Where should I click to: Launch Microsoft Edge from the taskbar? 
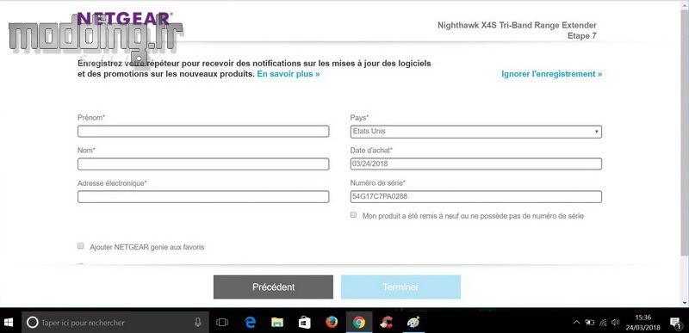(x=250, y=323)
